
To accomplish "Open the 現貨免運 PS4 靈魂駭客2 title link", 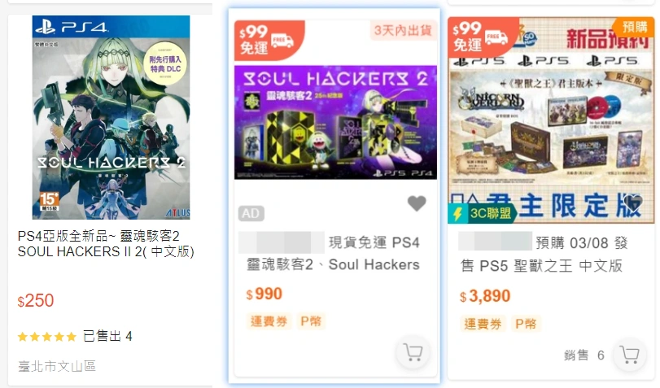I will [333, 253].
